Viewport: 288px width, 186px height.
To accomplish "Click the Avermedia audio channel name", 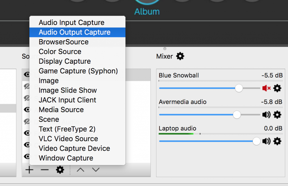I will [x=183, y=102].
